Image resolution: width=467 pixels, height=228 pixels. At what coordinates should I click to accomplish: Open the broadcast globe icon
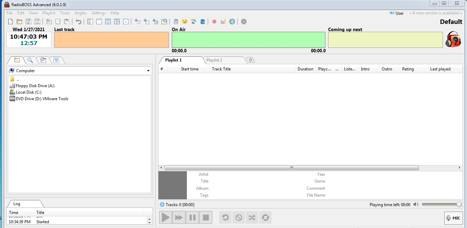232,22
